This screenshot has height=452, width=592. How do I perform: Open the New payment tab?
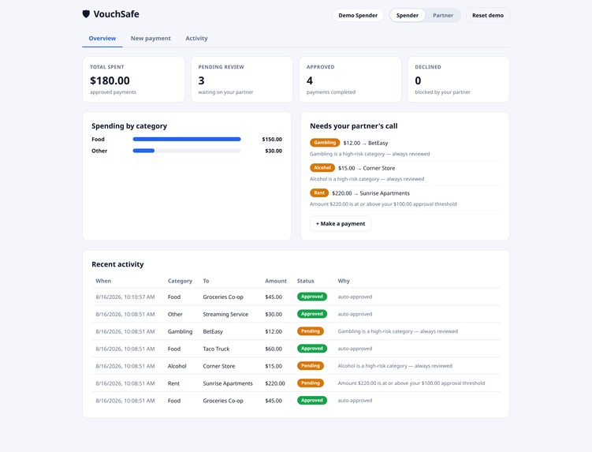point(151,38)
